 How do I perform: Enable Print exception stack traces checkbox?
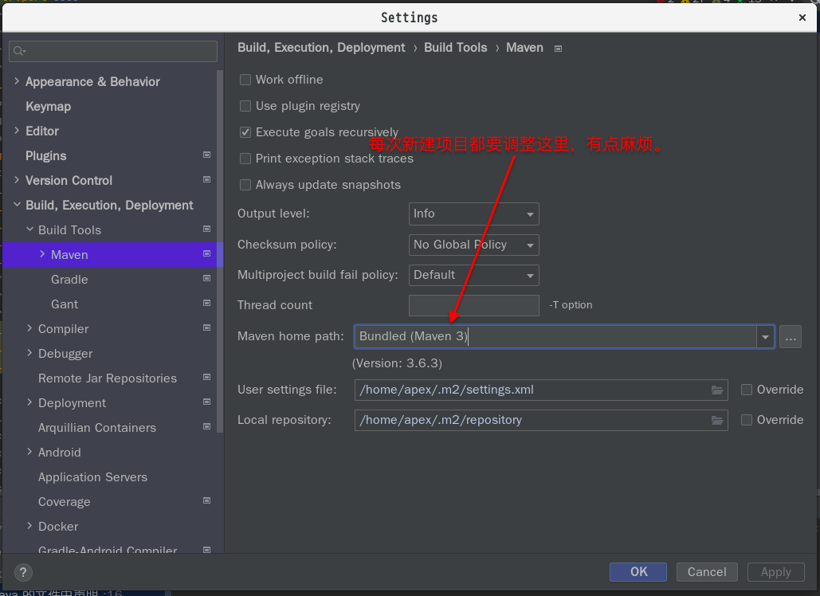245,159
